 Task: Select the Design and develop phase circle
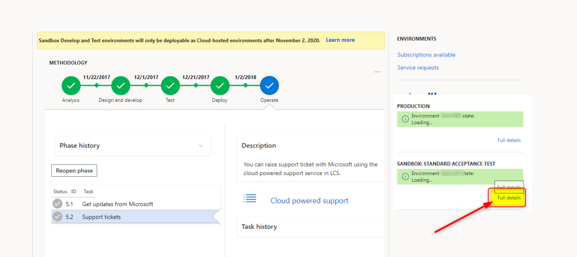121,86
